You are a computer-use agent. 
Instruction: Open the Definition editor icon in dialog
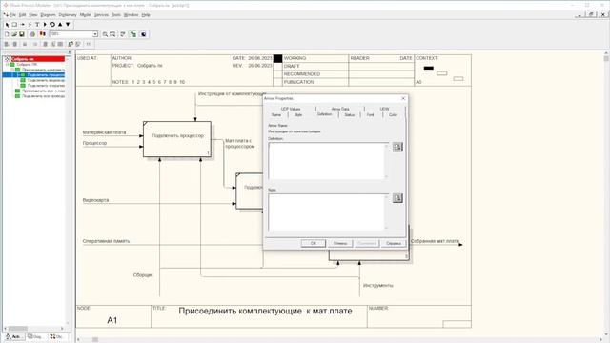coord(397,147)
